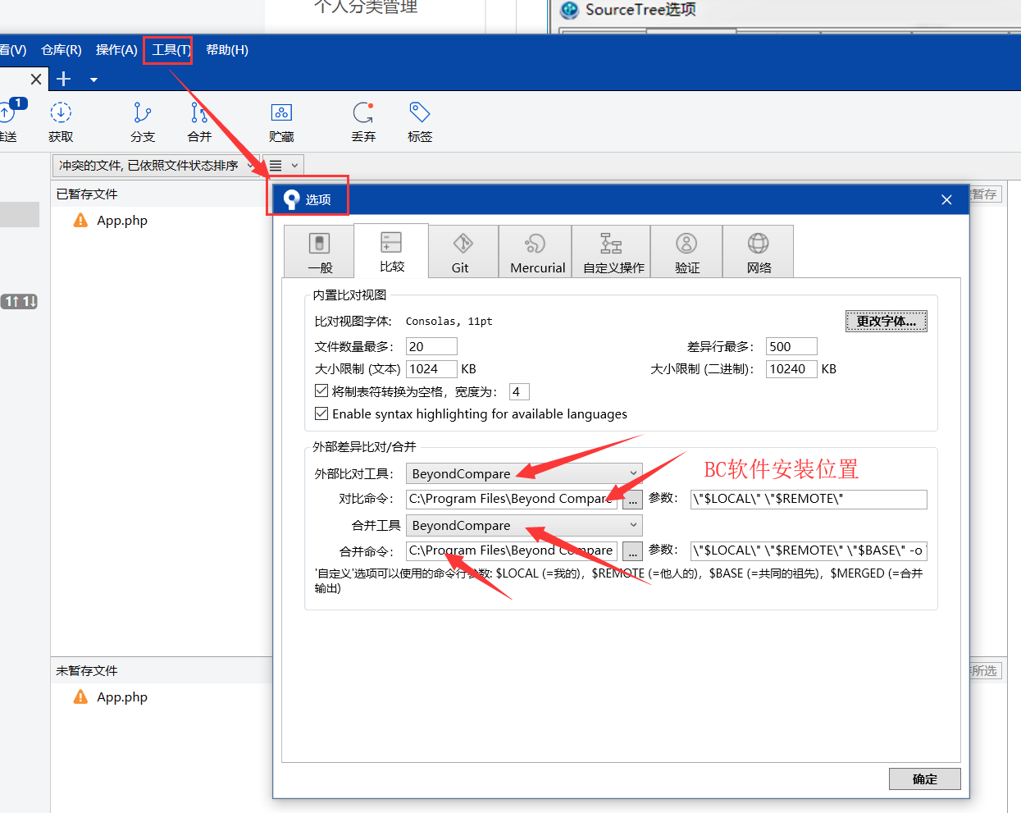This screenshot has width=1021, height=813.
Task: Click the merge command parameters input field
Action: pyautogui.click(x=808, y=550)
